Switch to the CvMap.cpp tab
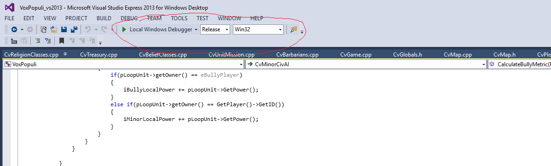Screen dimensions: 551x166 (457, 54)
